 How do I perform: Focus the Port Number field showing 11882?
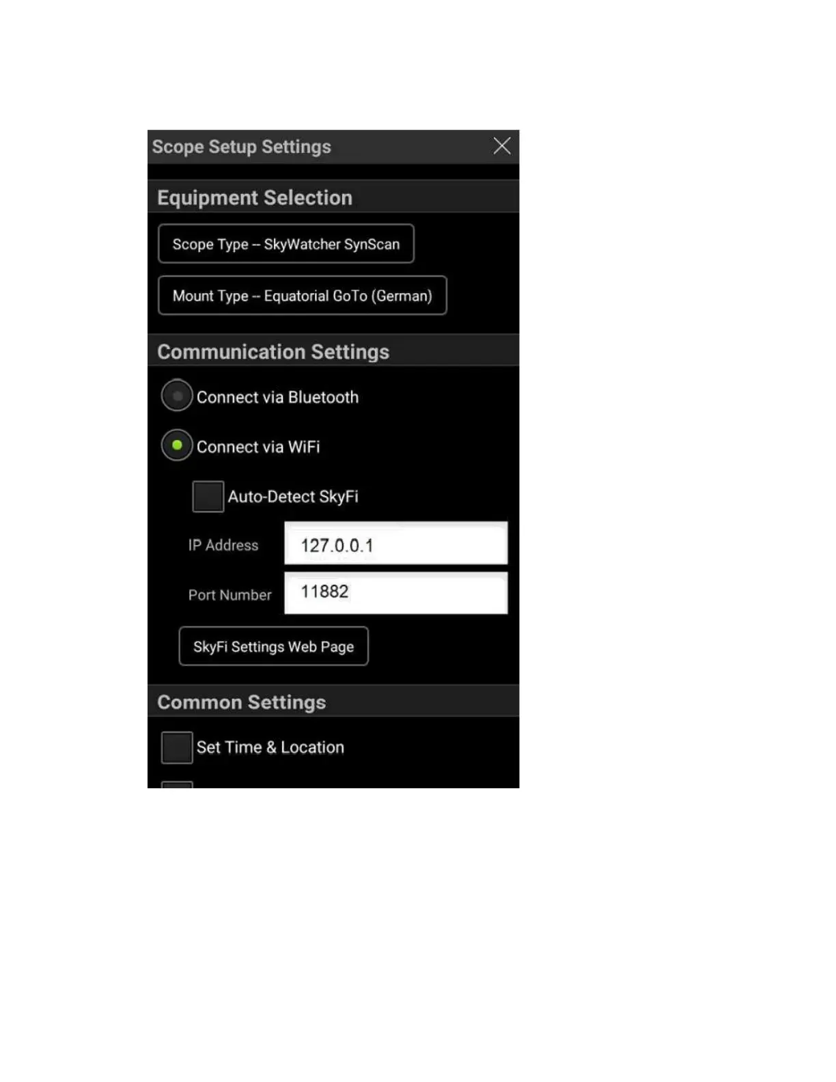click(x=396, y=593)
